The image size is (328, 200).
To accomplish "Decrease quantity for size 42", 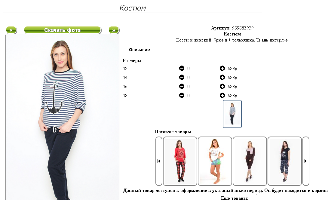I will click(x=182, y=68).
